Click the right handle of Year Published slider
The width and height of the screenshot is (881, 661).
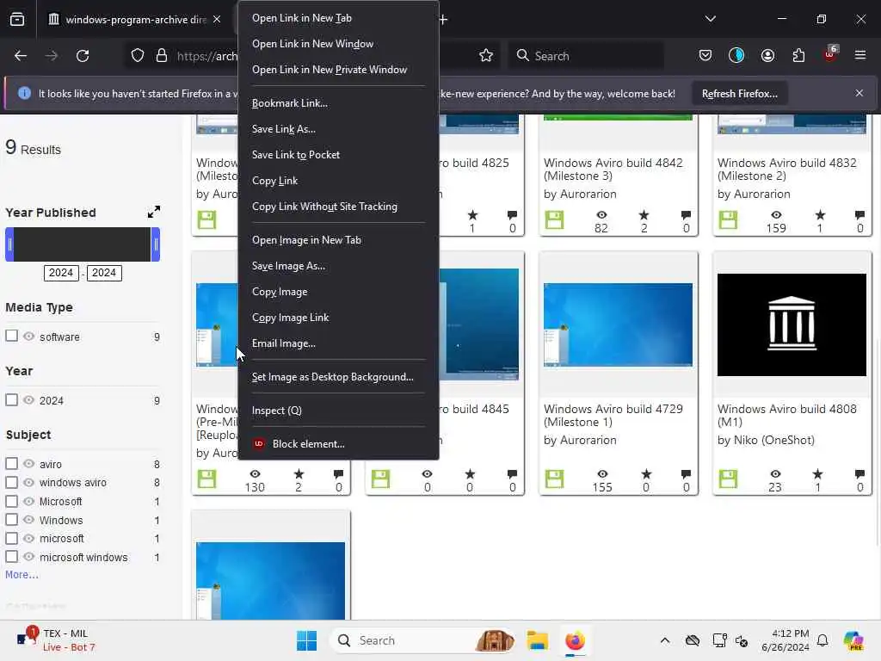(x=156, y=244)
